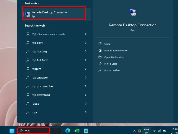Select the 'rdp port number' suggestion

click(57, 86)
